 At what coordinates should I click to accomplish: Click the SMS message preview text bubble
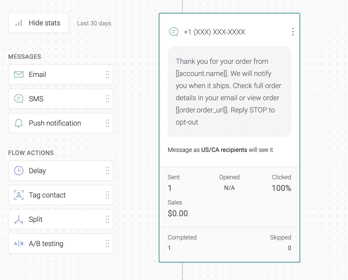pos(229,92)
